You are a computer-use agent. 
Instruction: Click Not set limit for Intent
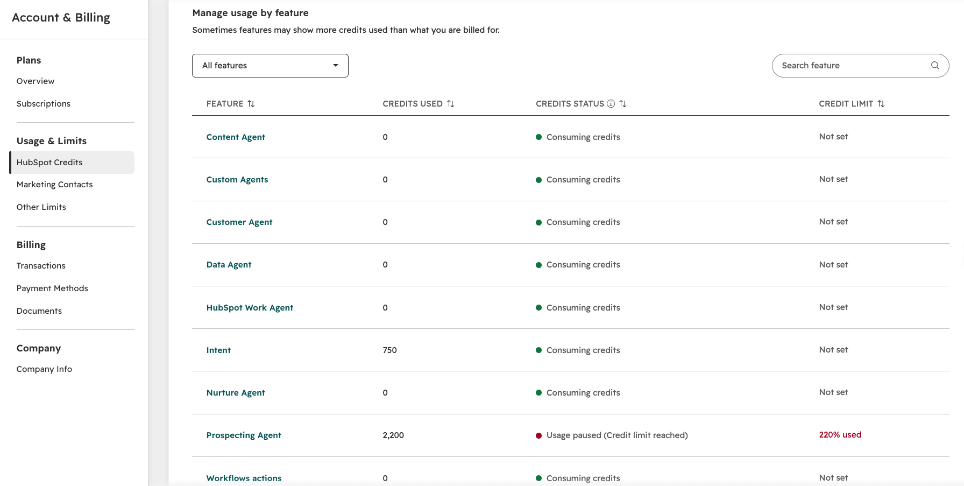tap(833, 350)
